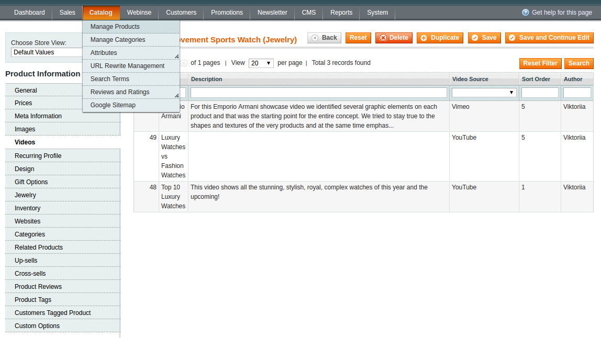
Task: Open the Recurring Profile tab
Action: (62, 155)
